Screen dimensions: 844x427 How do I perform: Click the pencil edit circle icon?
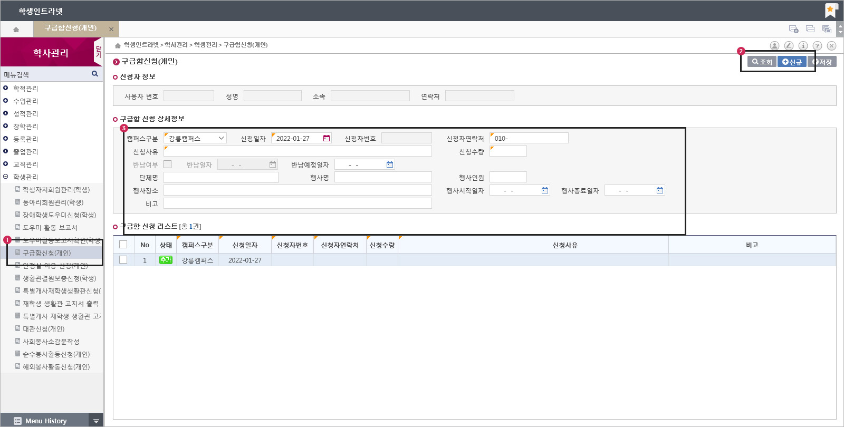(x=789, y=46)
